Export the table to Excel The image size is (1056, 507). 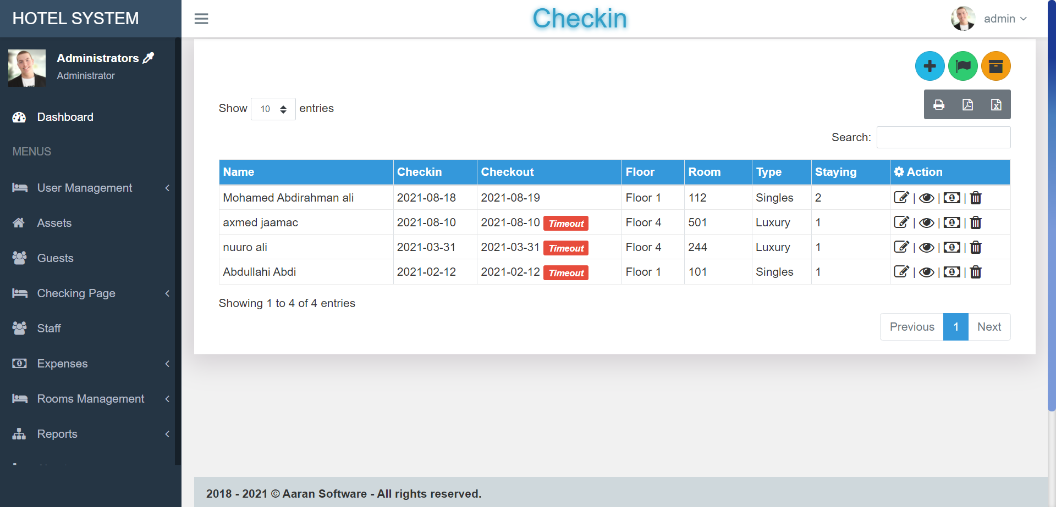pyautogui.click(x=996, y=104)
